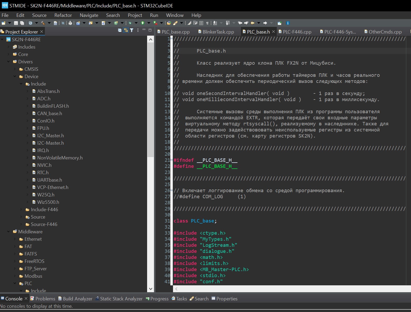
Task: Open the Refactor menu
Action: [63, 15]
